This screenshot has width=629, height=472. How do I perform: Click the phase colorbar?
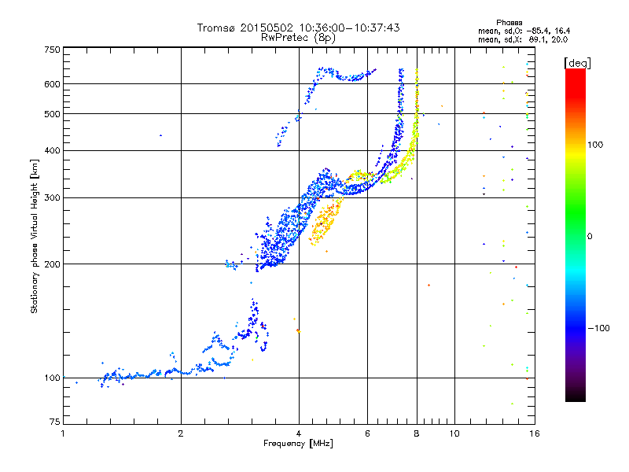[x=576, y=235]
